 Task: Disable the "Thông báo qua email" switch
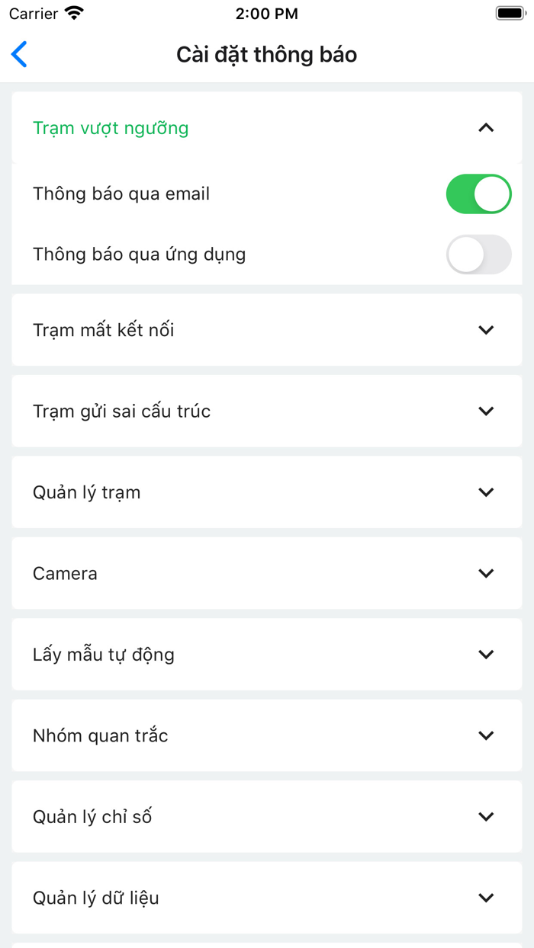479,194
